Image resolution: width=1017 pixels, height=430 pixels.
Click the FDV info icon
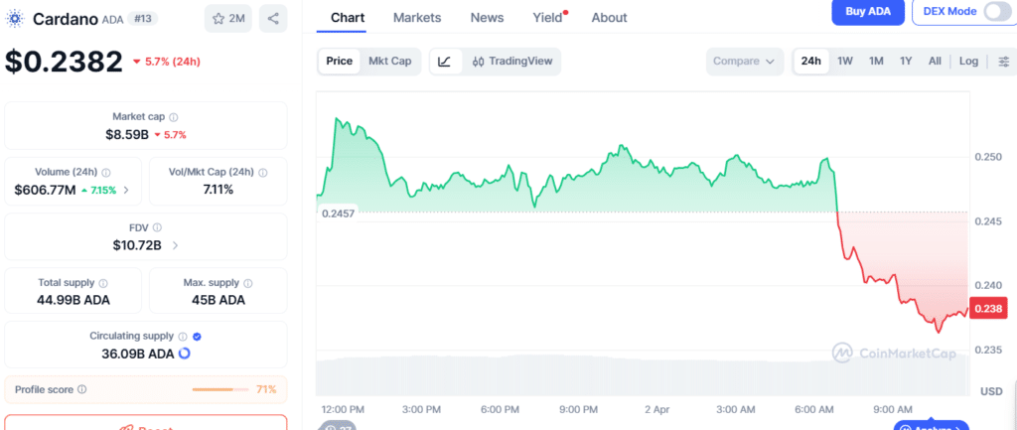[157, 227]
